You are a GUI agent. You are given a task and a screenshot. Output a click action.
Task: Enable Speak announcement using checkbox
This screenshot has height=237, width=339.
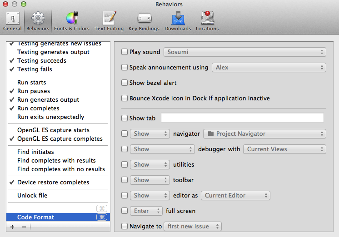(x=125, y=67)
